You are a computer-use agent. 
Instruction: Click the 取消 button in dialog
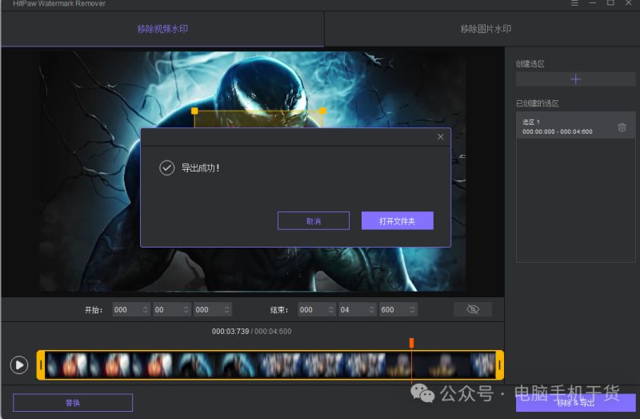click(314, 221)
